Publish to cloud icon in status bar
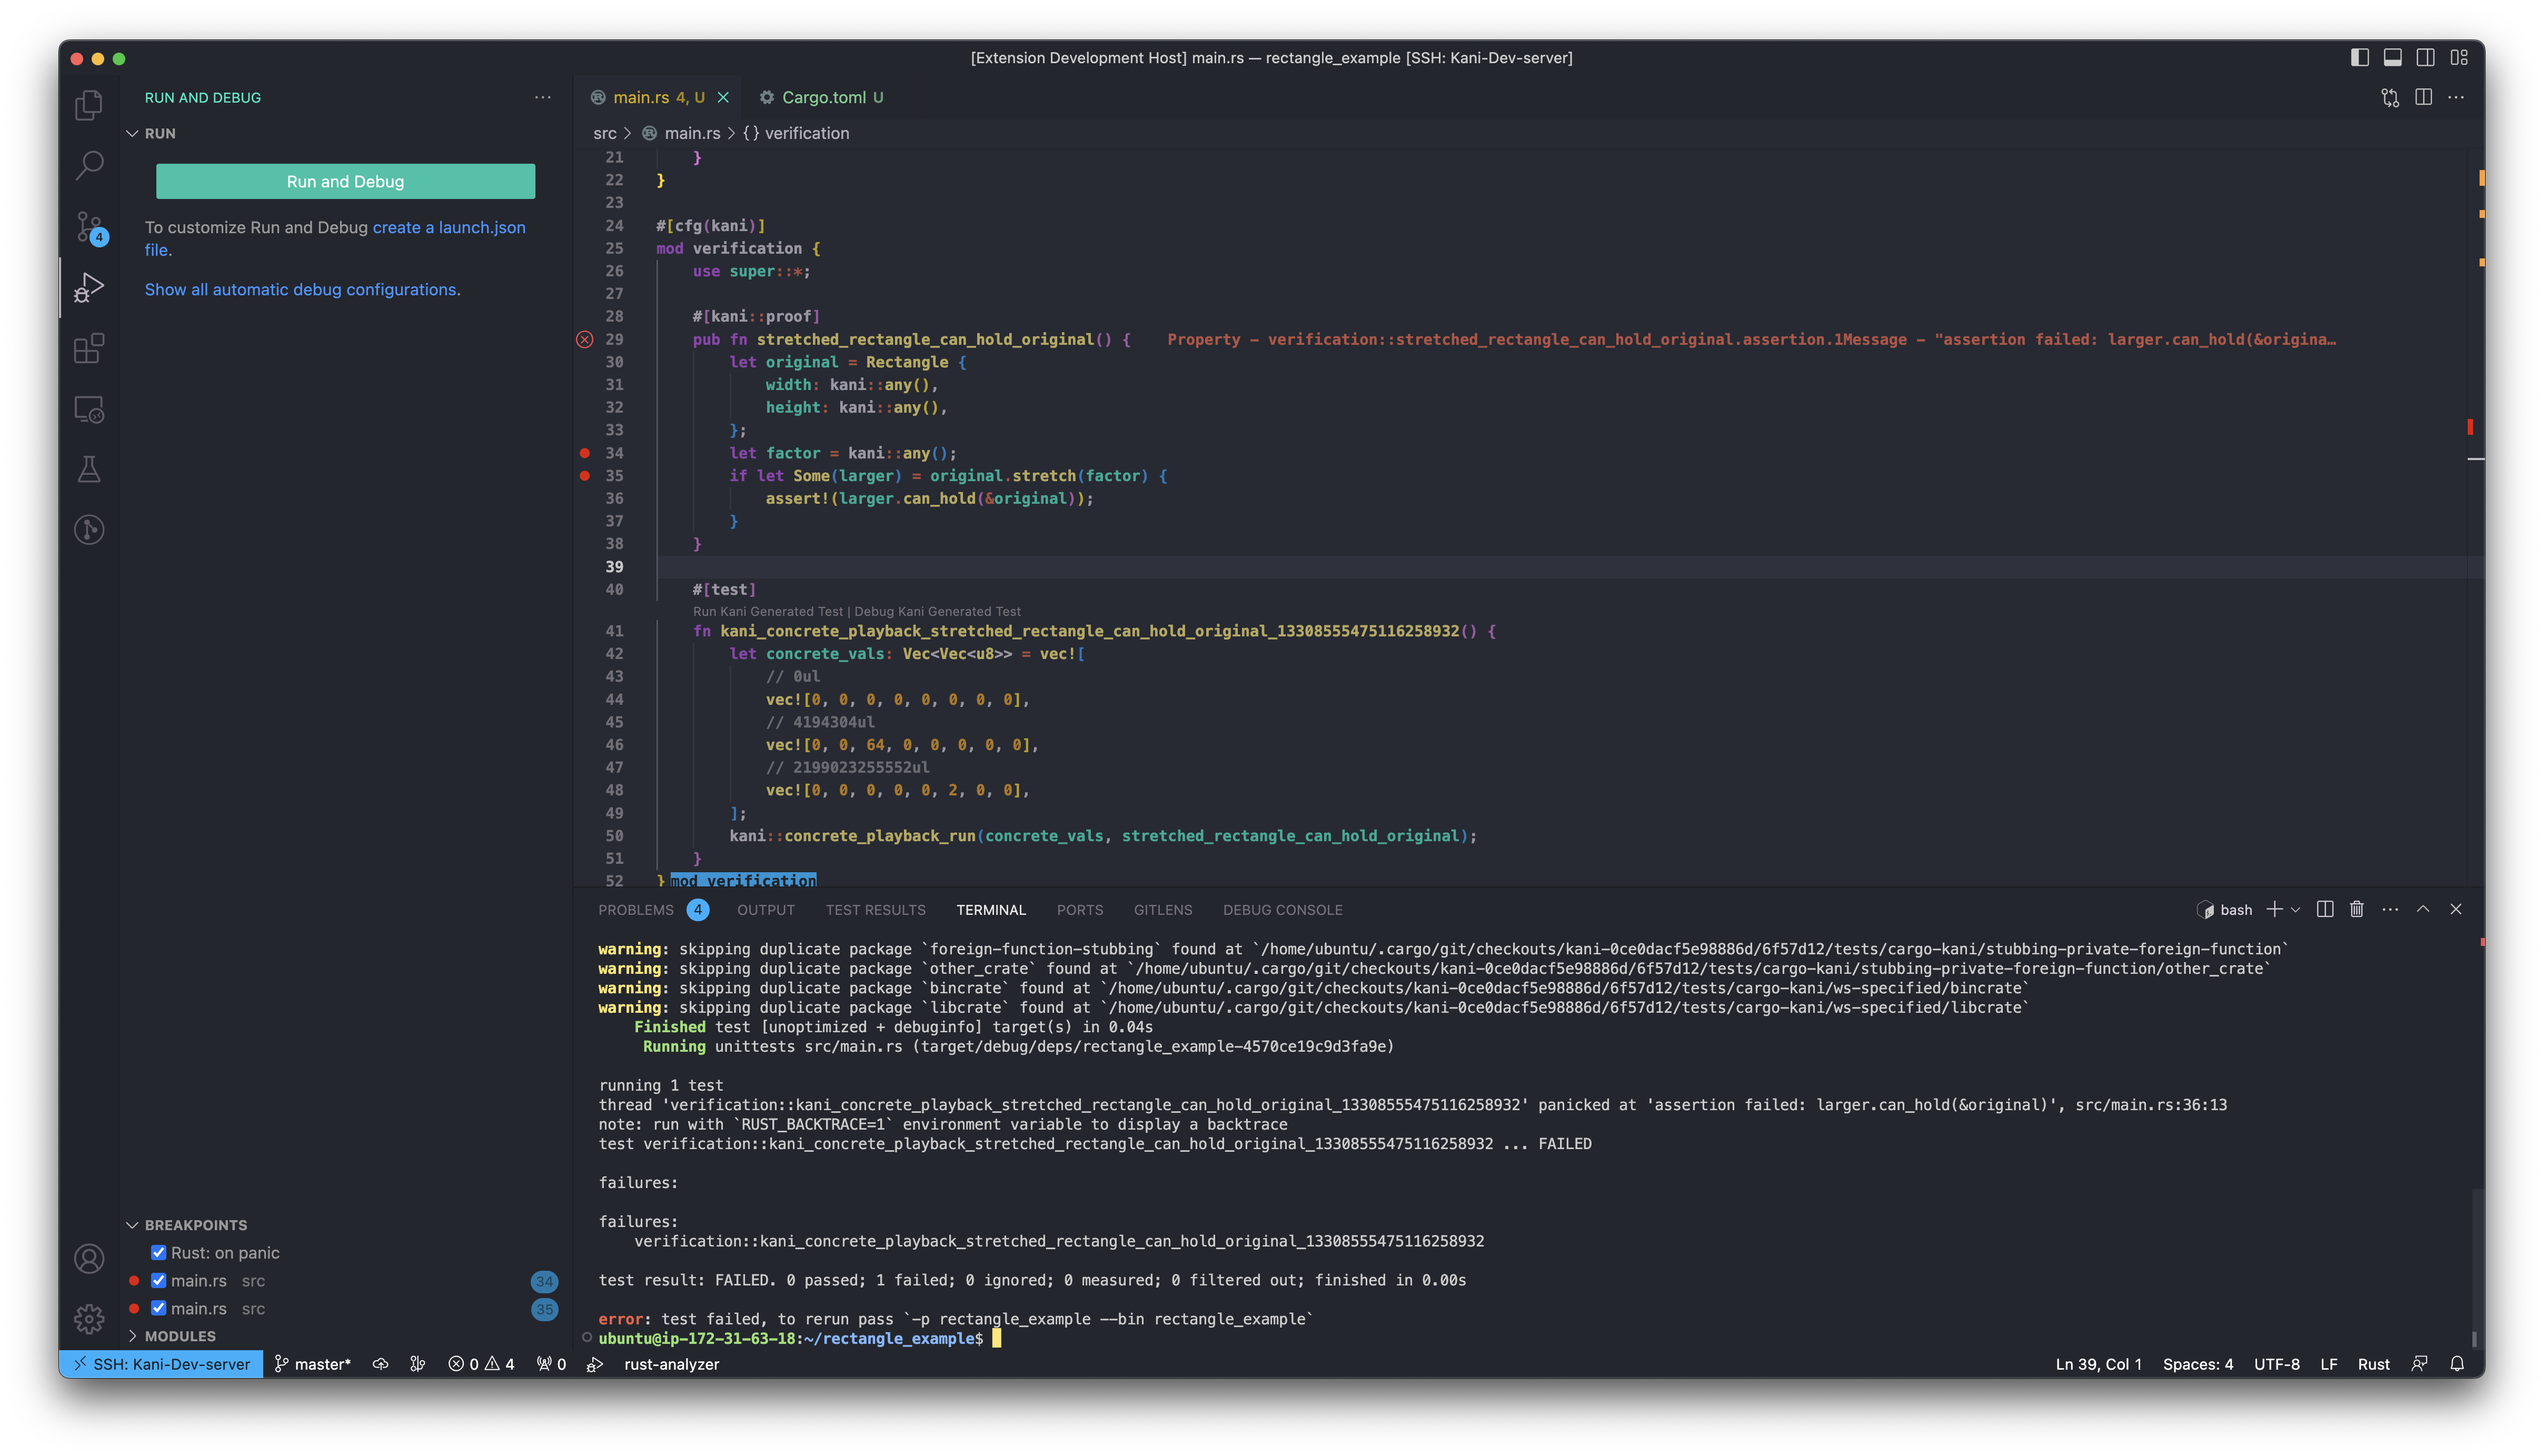The height and width of the screenshot is (1456, 2544). tap(380, 1364)
